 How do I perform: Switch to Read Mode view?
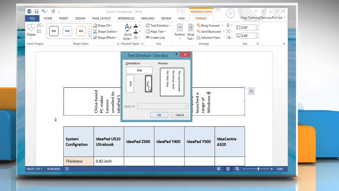[218, 169]
